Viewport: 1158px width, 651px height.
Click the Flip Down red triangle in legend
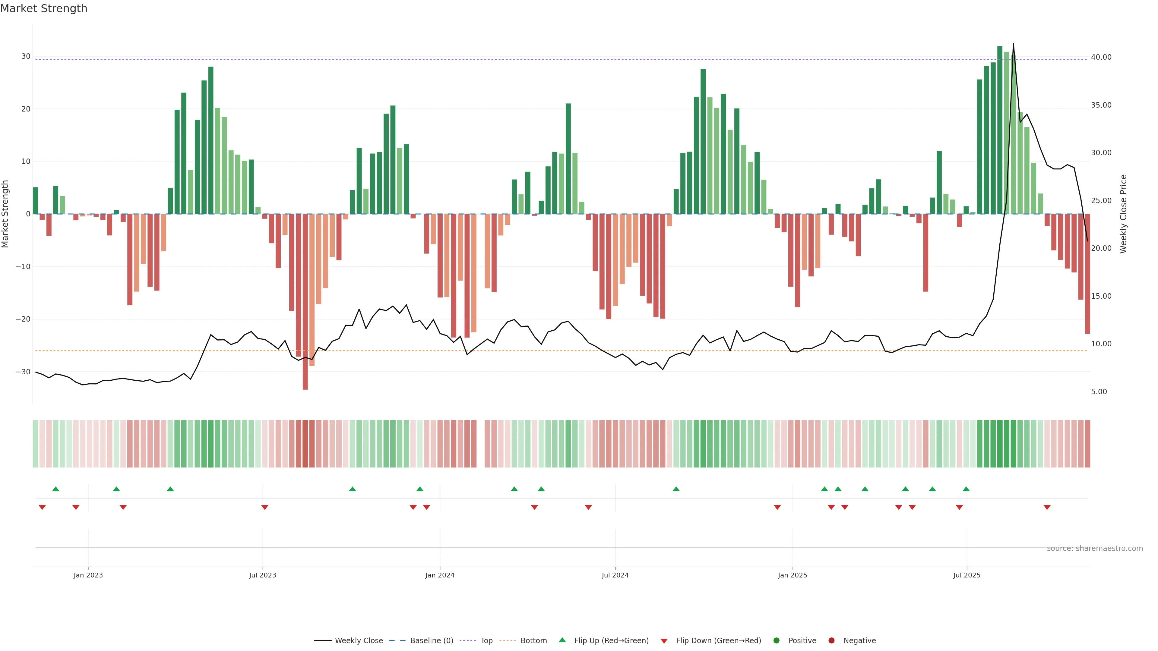(664, 641)
